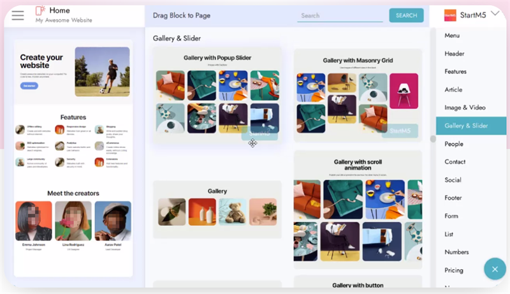Click the block search input field

[340, 15]
